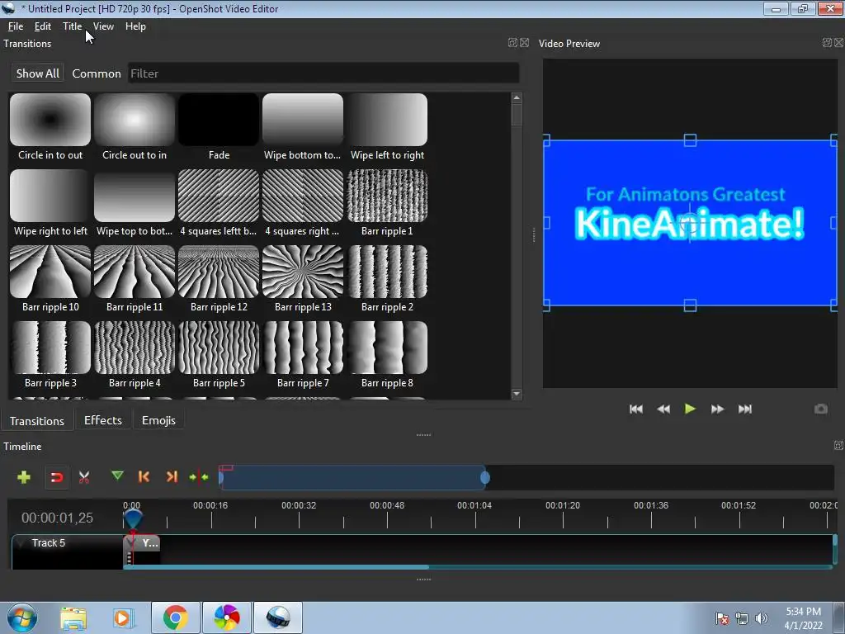
Task: Float the Transitions dock panel
Action: (x=512, y=43)
